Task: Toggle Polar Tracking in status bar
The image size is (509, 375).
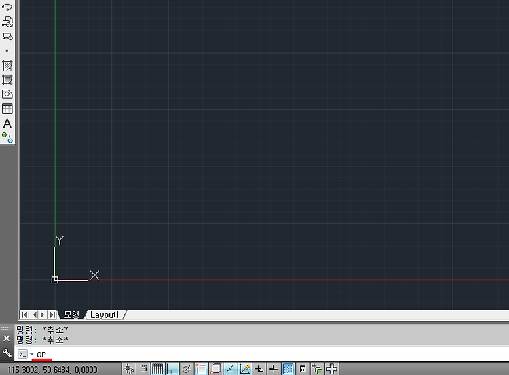Action: 187,369
